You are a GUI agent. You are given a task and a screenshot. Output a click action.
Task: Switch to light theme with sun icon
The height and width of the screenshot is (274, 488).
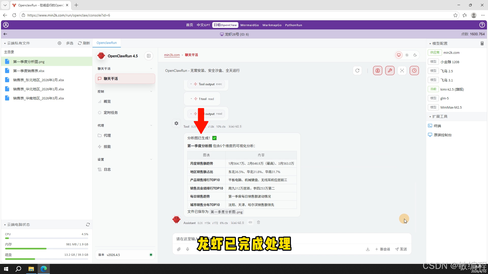click(x=407, y=55)
